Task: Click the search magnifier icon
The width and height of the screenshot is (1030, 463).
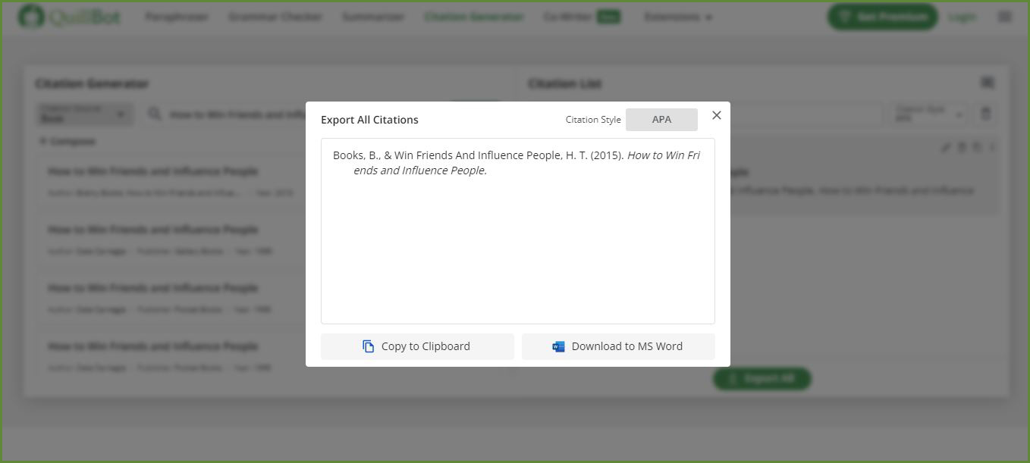Action: (155, 114)
